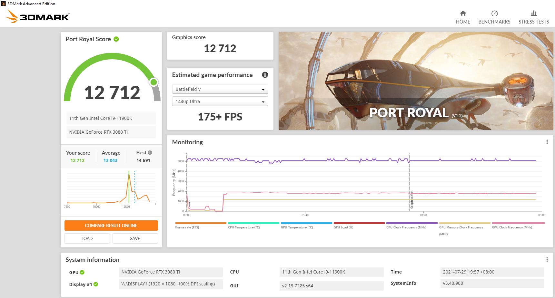Open the 1440p Ultra resolution dropdown
The width and height of the screenshot is (555, 298).
(x=220, y=101)
